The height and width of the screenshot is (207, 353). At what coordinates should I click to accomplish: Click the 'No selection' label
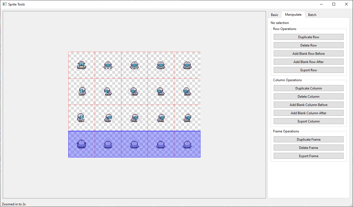click(280, 23)
